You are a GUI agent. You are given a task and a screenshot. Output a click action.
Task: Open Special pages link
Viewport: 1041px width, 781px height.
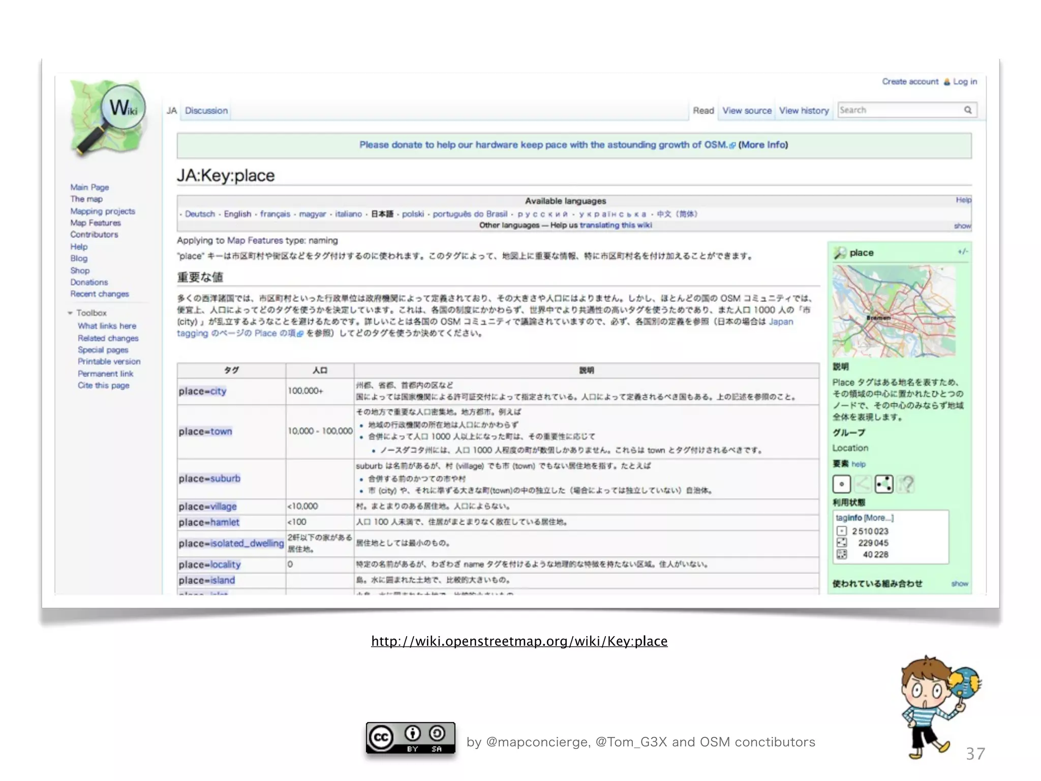[103, 350]
